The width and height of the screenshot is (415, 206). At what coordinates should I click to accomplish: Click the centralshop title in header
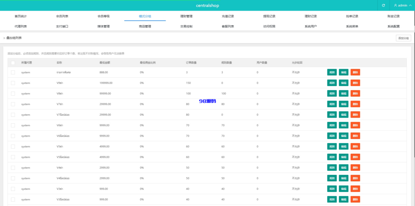click(207, 6)
